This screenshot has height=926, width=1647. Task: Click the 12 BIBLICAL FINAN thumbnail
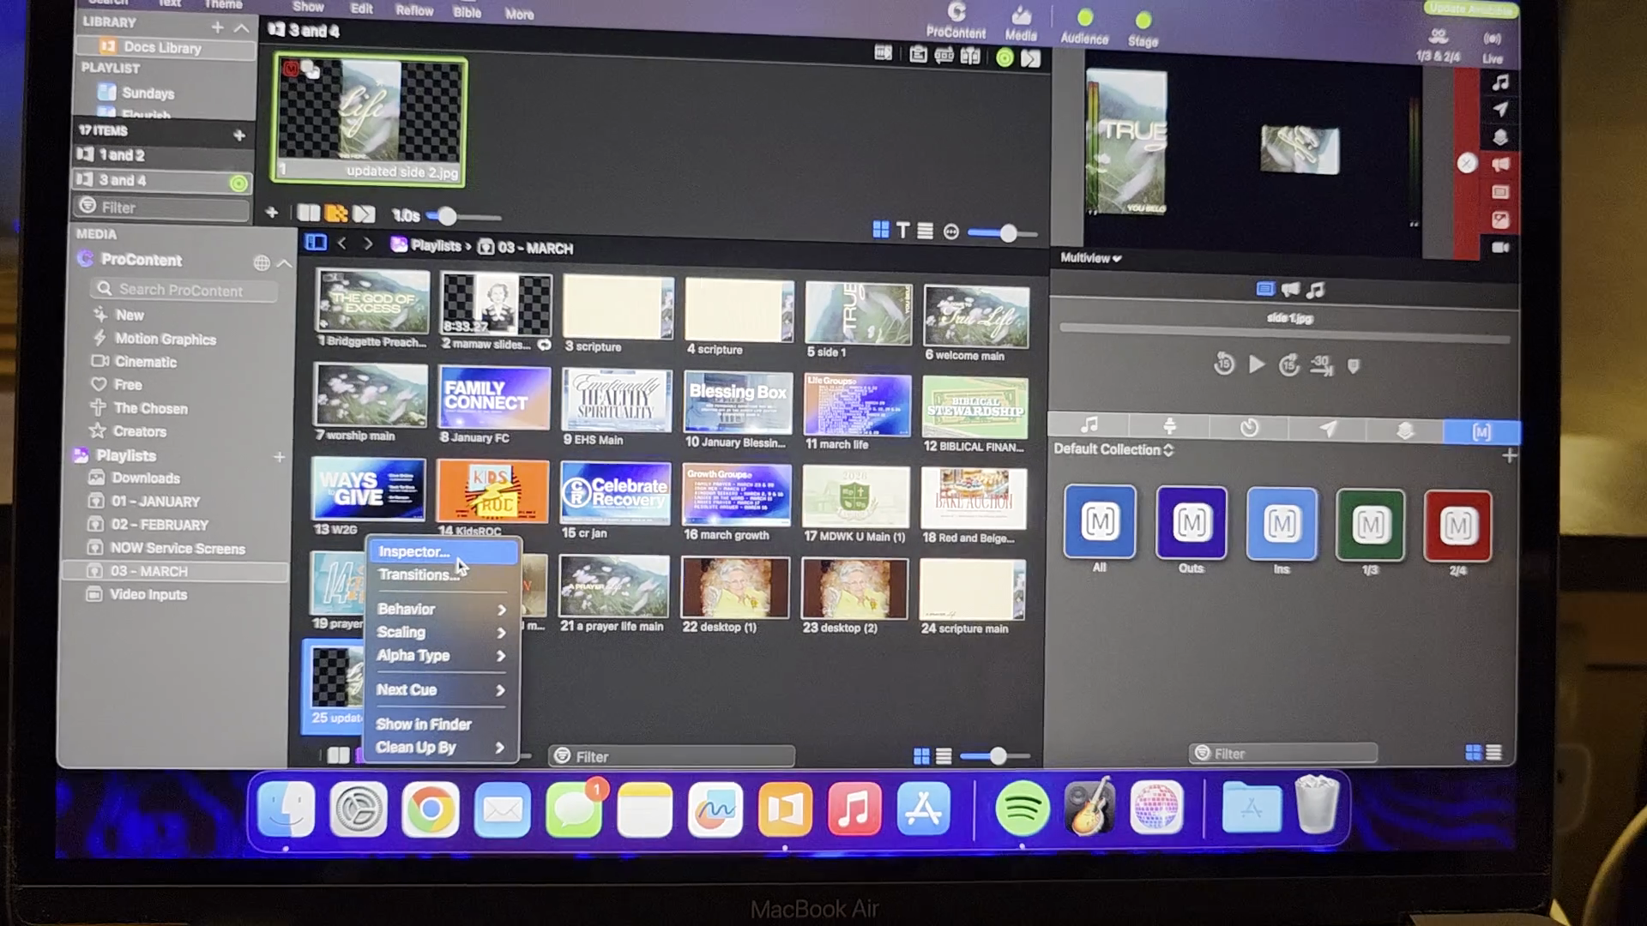pos(975,409)
